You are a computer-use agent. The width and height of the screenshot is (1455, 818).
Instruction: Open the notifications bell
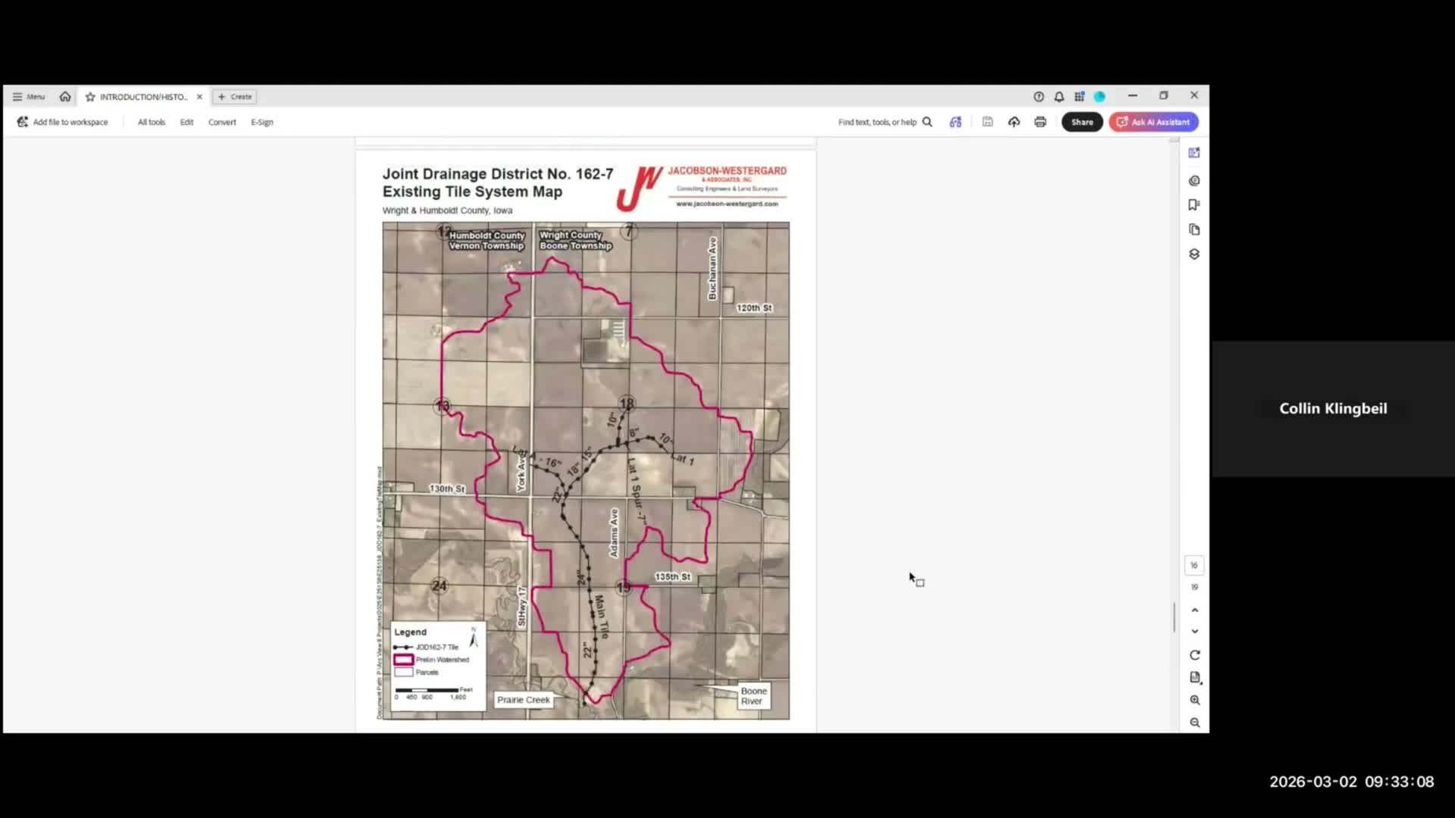click(1059, 96)
